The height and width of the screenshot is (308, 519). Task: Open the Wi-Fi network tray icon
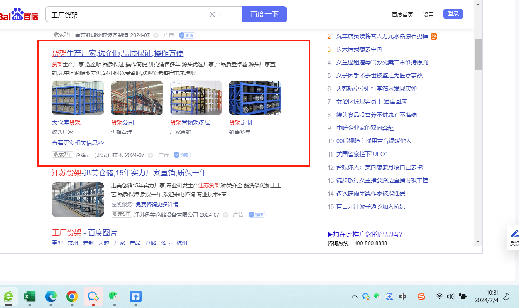coord(439,296)
